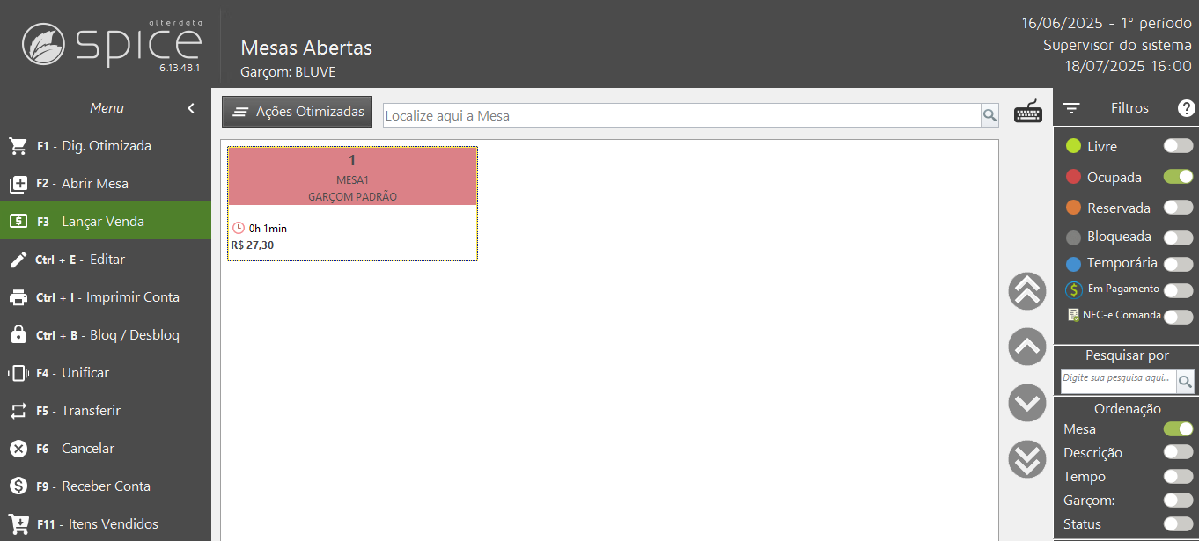The width and height of the screenshot is (1199, 541).
Task: Focus the Localize aqui a Mesa field
Action: click(681, 115)
